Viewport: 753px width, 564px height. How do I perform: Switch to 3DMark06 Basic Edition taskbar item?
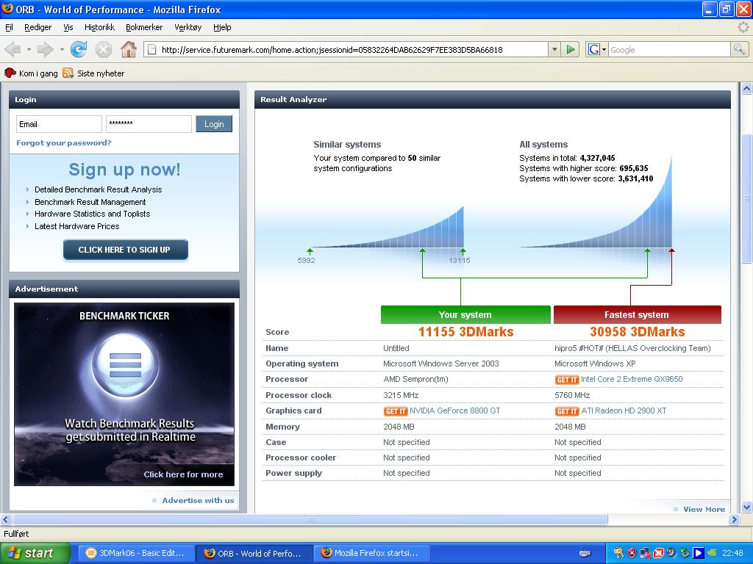pyautogui.click(x=135, y=553)
